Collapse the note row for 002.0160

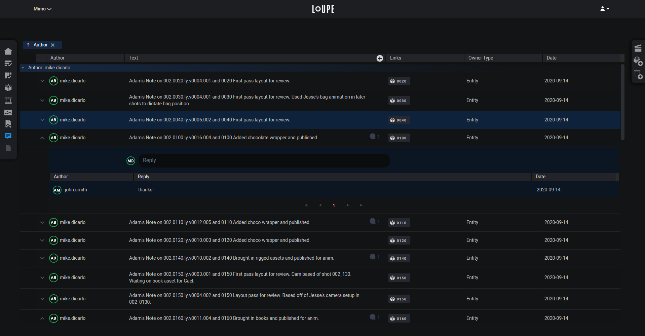[x=42, y=318]
